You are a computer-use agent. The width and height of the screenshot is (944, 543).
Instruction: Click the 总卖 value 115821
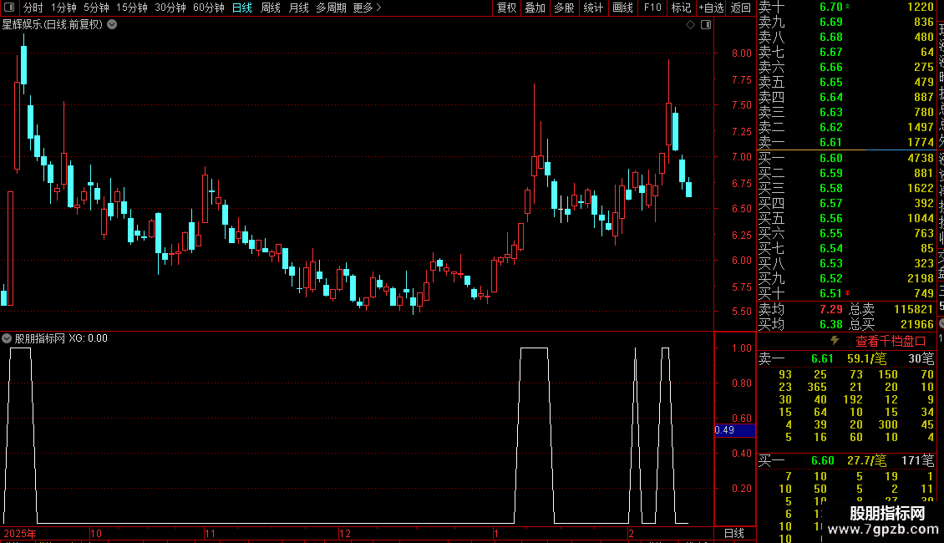[913, 309]
